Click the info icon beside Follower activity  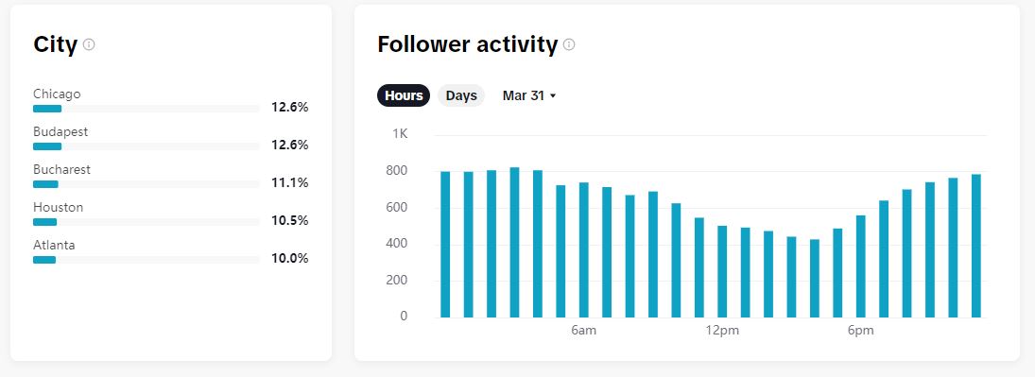click(x=569, y=44)
